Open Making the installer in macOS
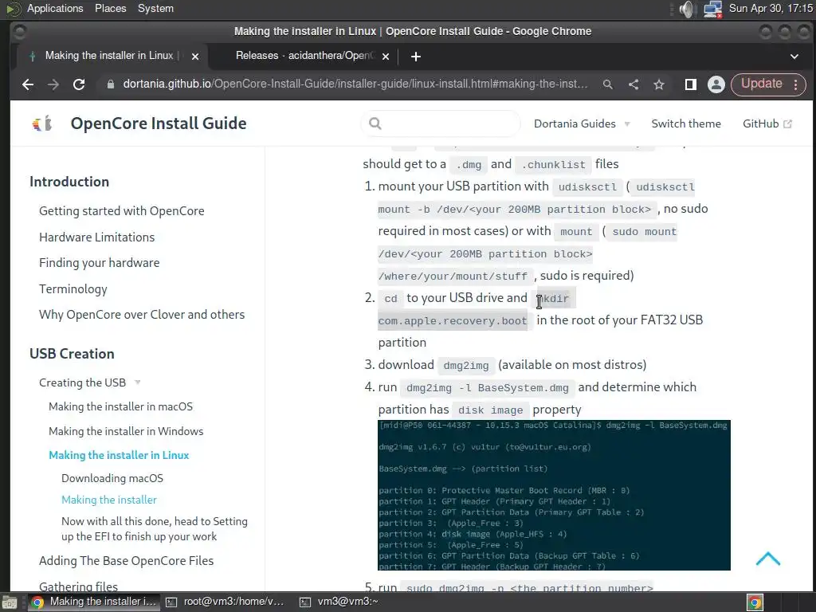Screen dimensions: 816x612 tap(121, 406)
